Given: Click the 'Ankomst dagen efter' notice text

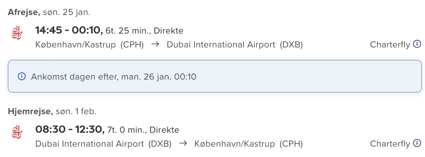Looking at the screenshot, I should click(114, 77).
